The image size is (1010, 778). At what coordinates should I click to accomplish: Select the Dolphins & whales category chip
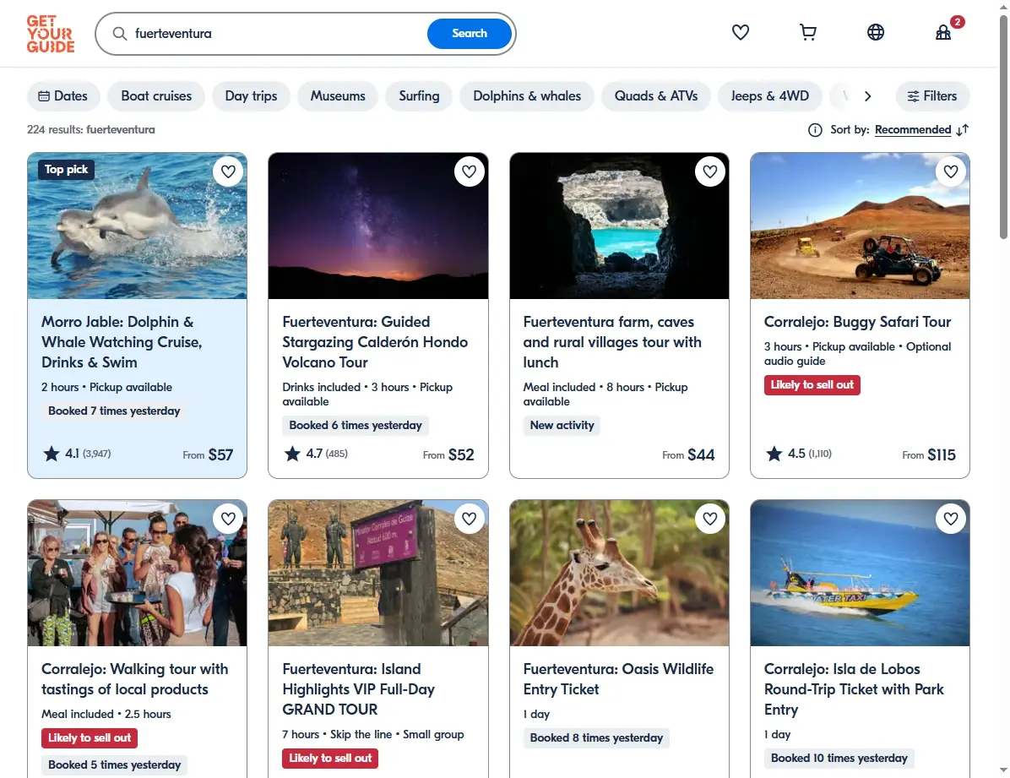coord(527,96)
